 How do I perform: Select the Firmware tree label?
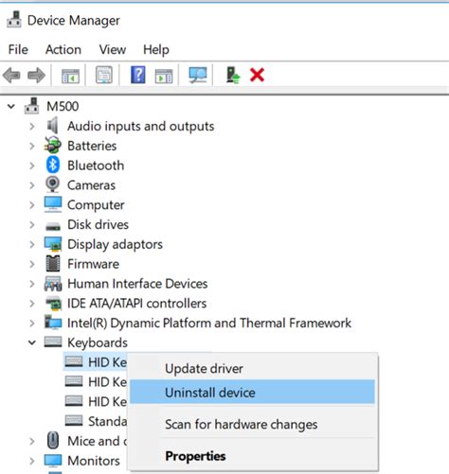(93, 264)
